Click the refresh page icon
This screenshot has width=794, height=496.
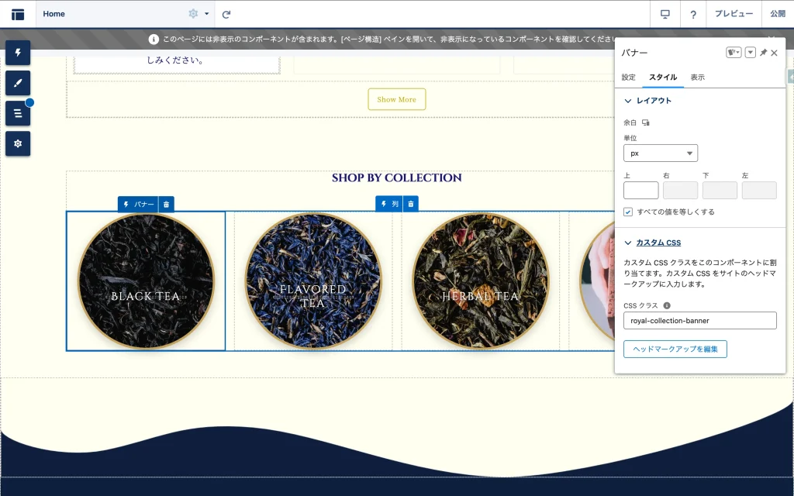pos(226,14)
